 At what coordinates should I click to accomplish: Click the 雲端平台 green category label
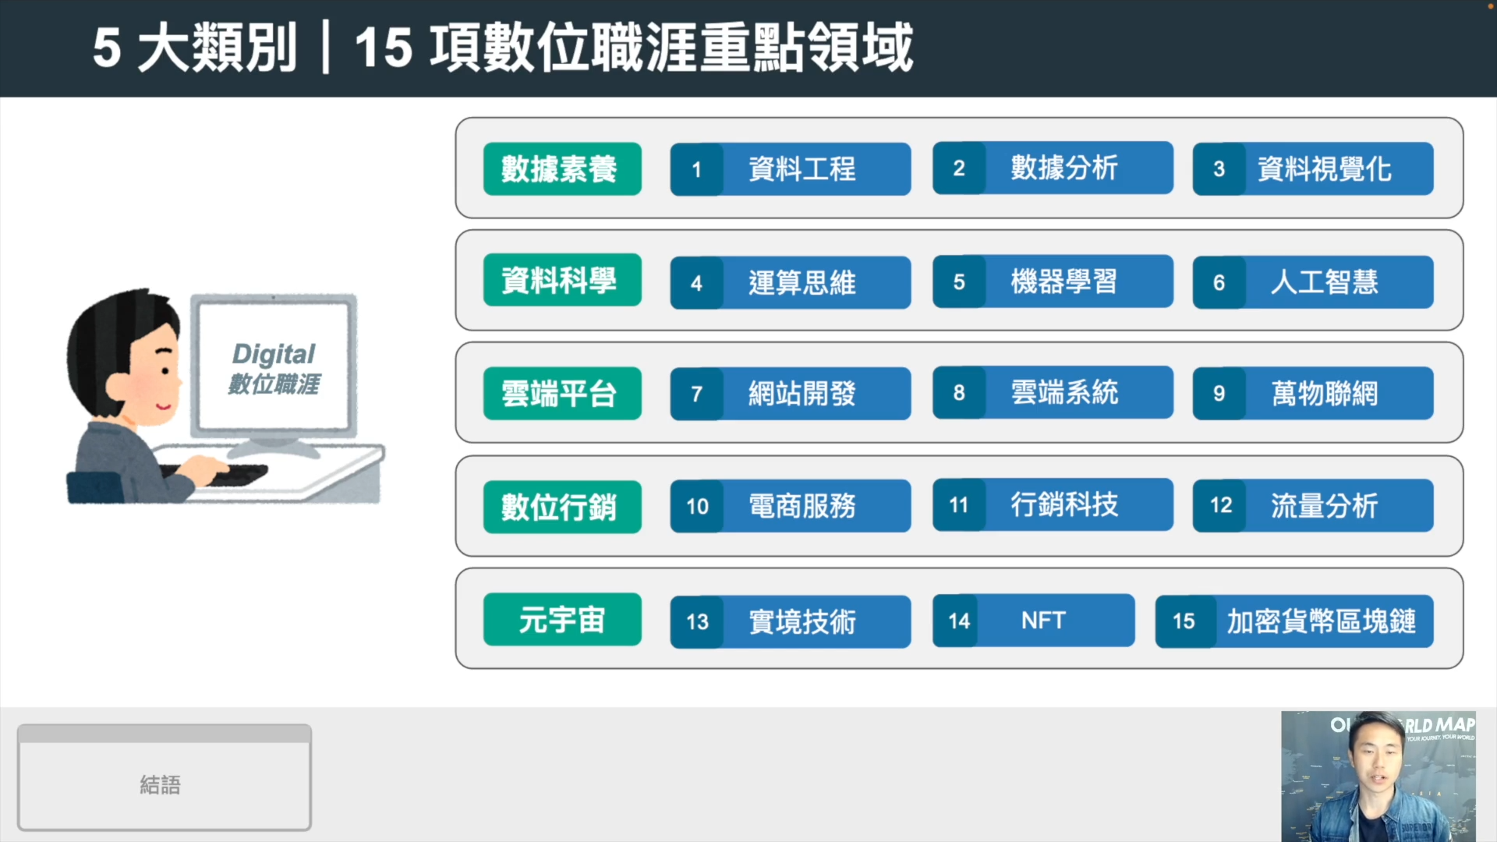562,394
